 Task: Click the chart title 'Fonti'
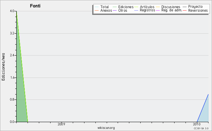coord(35,6)
